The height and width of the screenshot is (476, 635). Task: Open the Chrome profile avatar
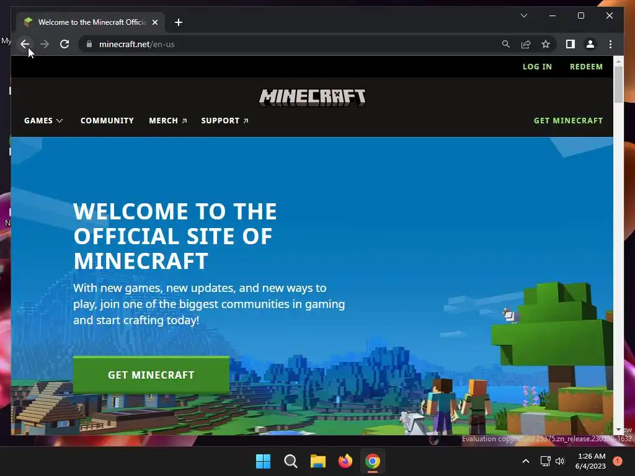pos(590,44)
